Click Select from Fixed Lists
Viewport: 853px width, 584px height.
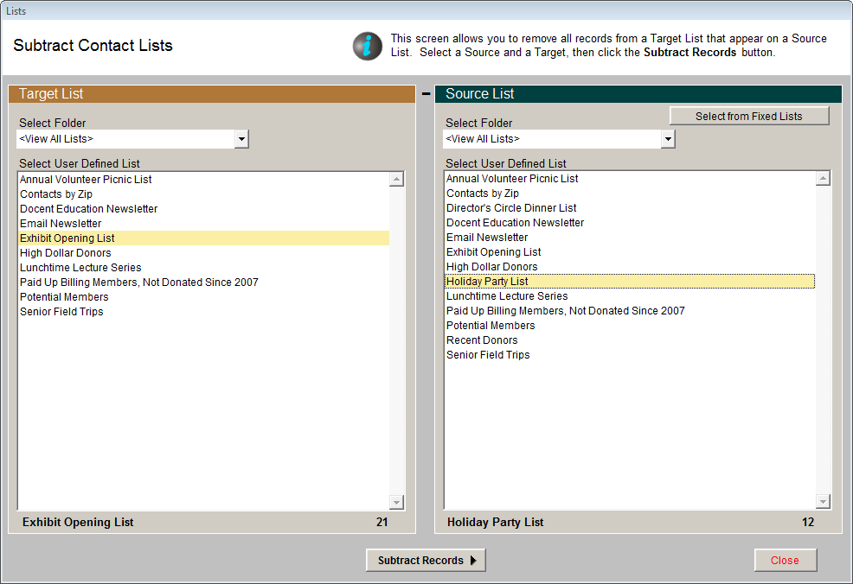[749, 115]
